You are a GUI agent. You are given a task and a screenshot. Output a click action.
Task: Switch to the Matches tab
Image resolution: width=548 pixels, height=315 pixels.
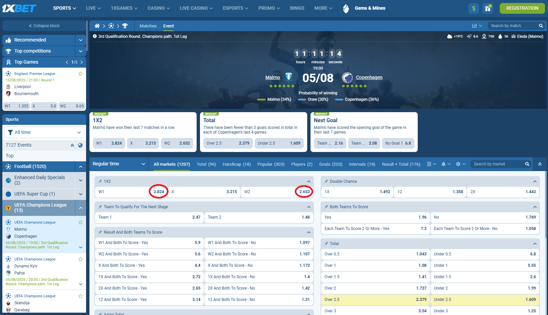point(148,26)
